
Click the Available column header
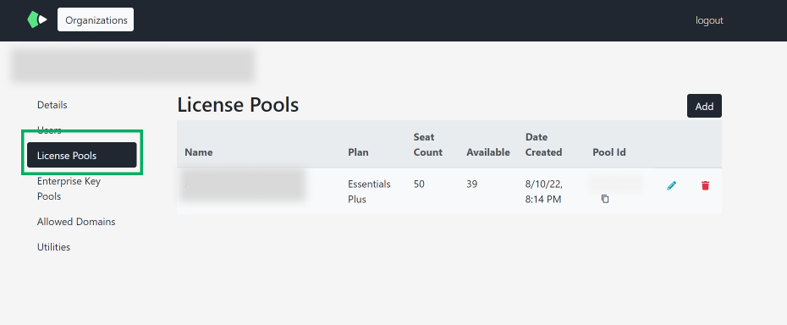[x=488, y=152]
